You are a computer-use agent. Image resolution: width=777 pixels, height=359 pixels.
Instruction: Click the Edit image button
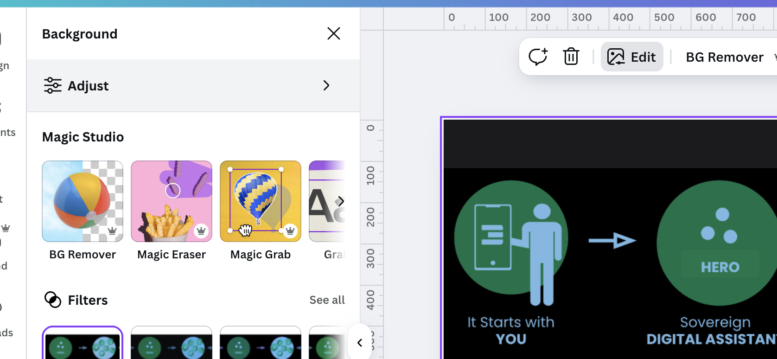pyautogui.click(x=631, y=57)
